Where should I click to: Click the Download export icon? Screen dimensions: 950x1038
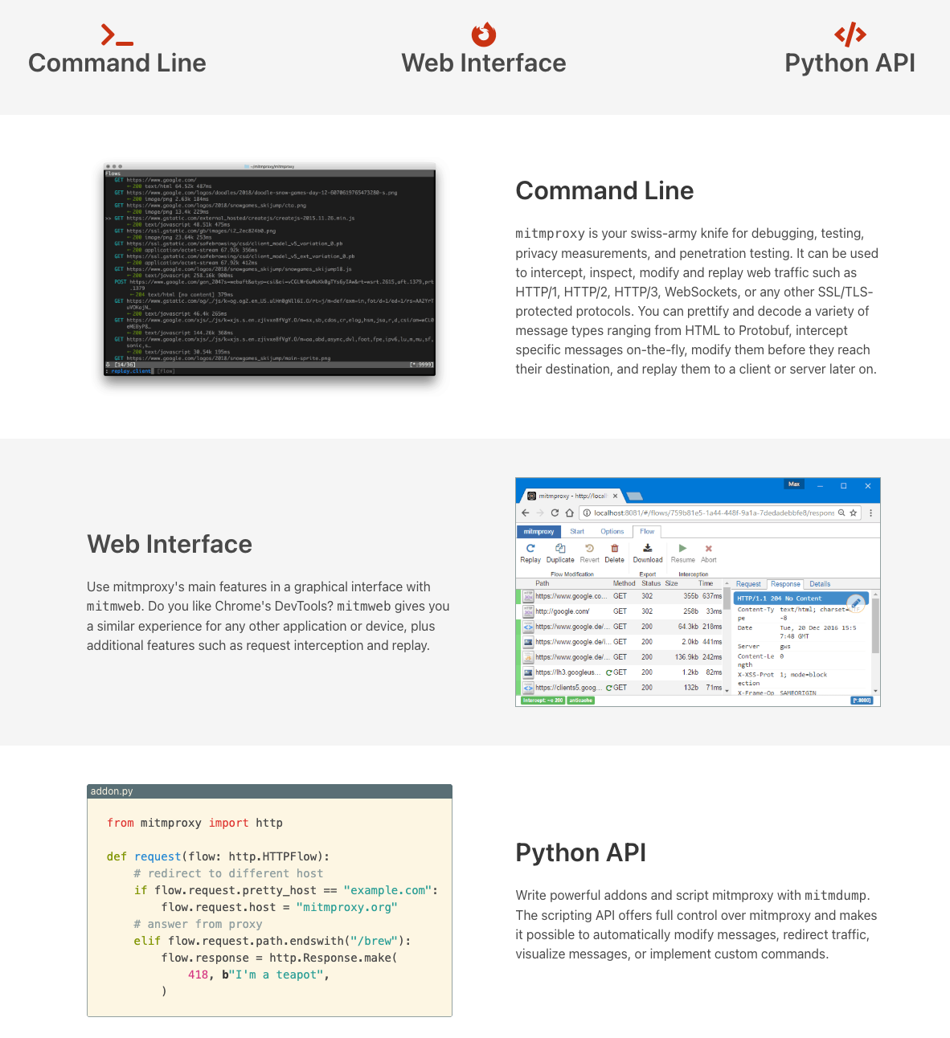[647, 550]
